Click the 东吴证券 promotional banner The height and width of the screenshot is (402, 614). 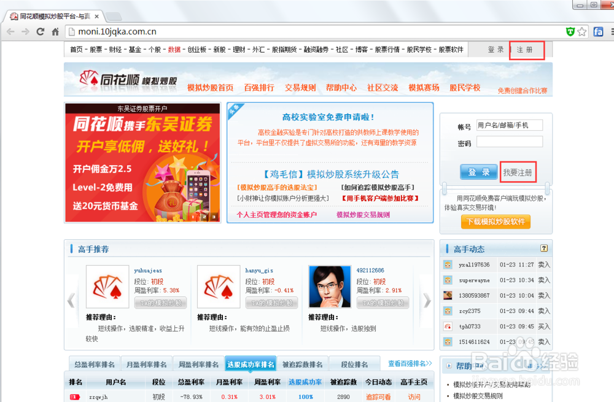[x=142, y=163]
